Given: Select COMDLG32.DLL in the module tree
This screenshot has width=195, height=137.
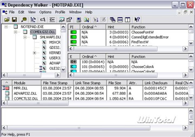Looking at the screenshot, I should (x=43, y=32).
